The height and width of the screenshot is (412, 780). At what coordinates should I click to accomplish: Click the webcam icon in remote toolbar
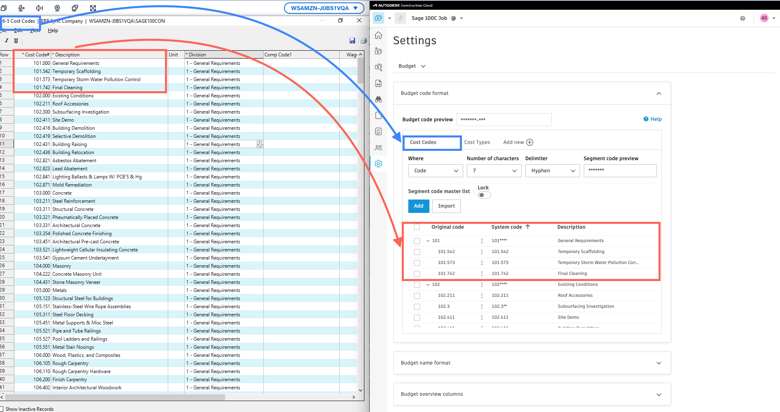pyautogui.click(x=57, y=8)
